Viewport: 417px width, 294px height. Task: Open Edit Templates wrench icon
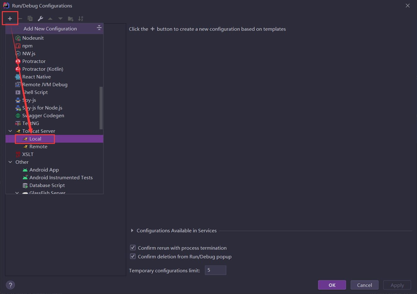coord(40,19)
